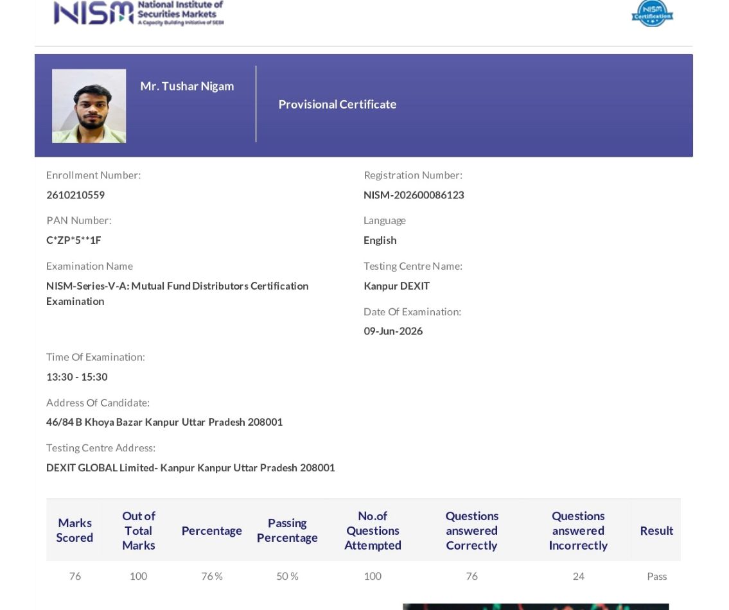Click the Percentage column header
The width and height of the screenshot is (729, 610).
point(211,530)
